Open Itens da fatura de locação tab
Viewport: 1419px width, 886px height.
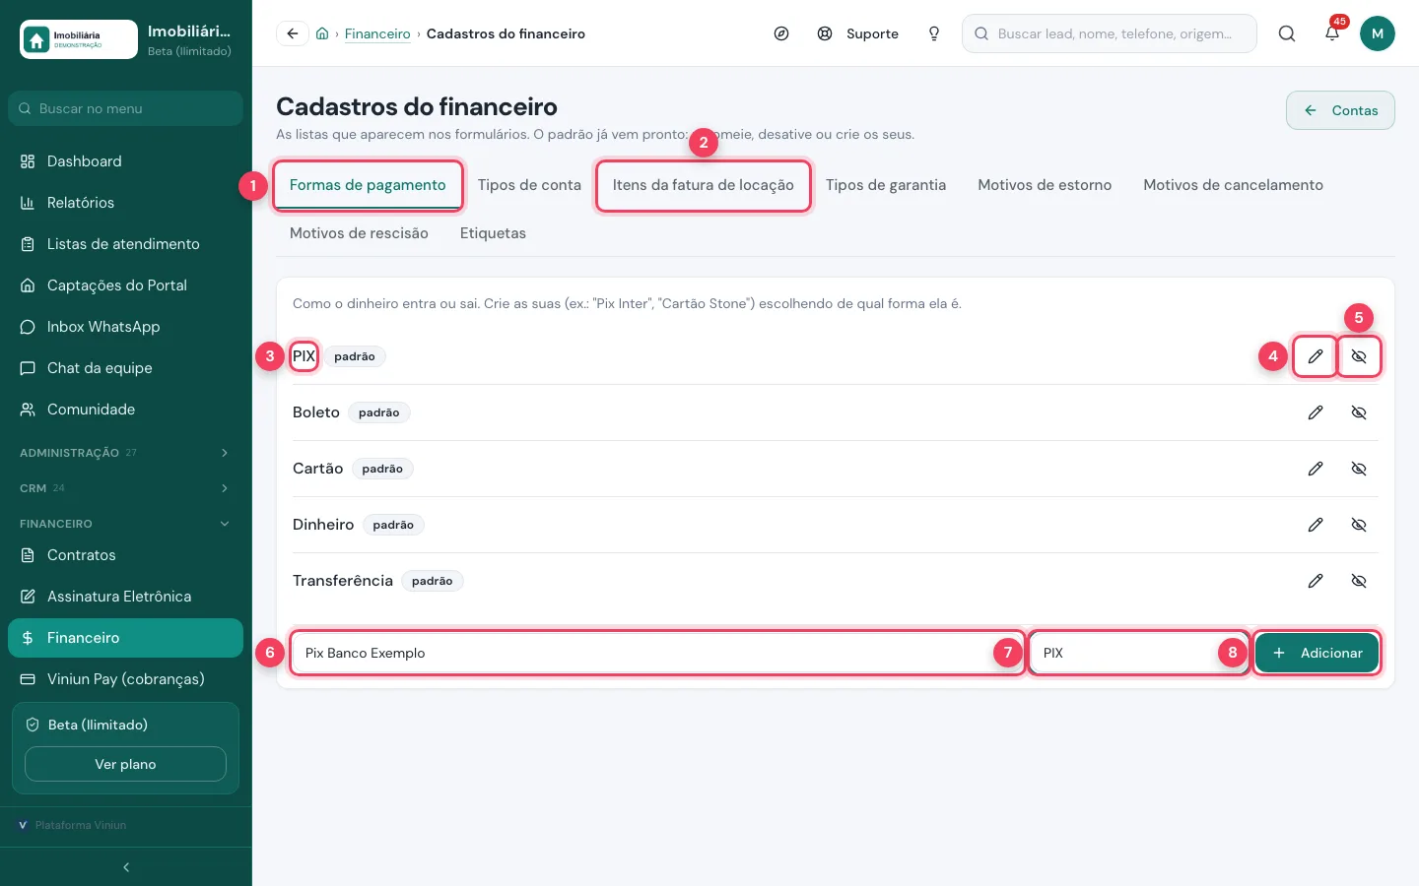pos(704,185)
